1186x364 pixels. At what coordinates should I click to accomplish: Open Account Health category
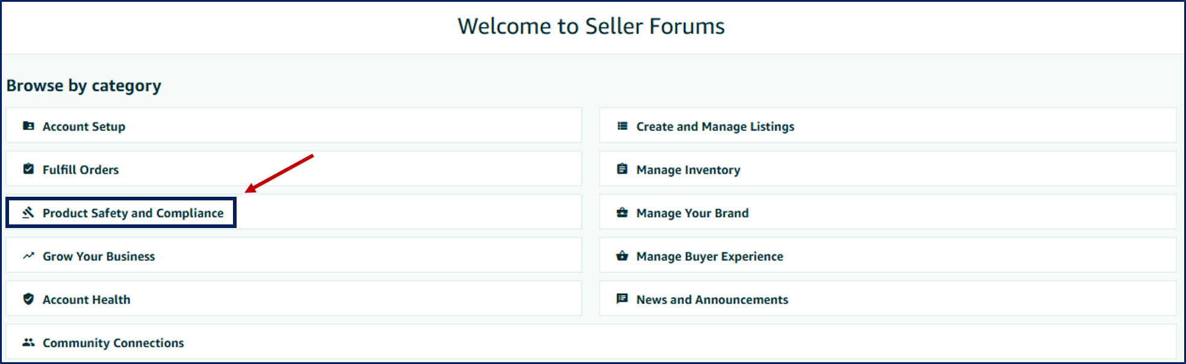[294, 298]
